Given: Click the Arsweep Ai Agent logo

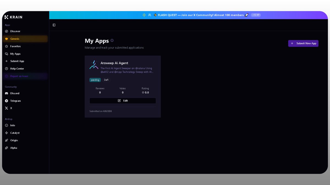Looking at the screenshot, I should point(94,65).
